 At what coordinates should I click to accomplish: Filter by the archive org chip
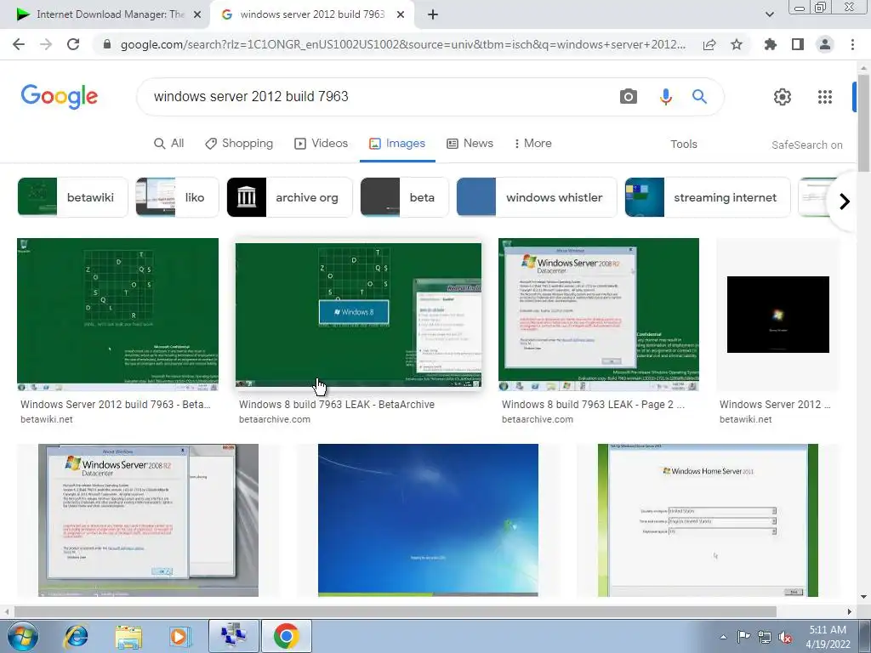point(289,197)
